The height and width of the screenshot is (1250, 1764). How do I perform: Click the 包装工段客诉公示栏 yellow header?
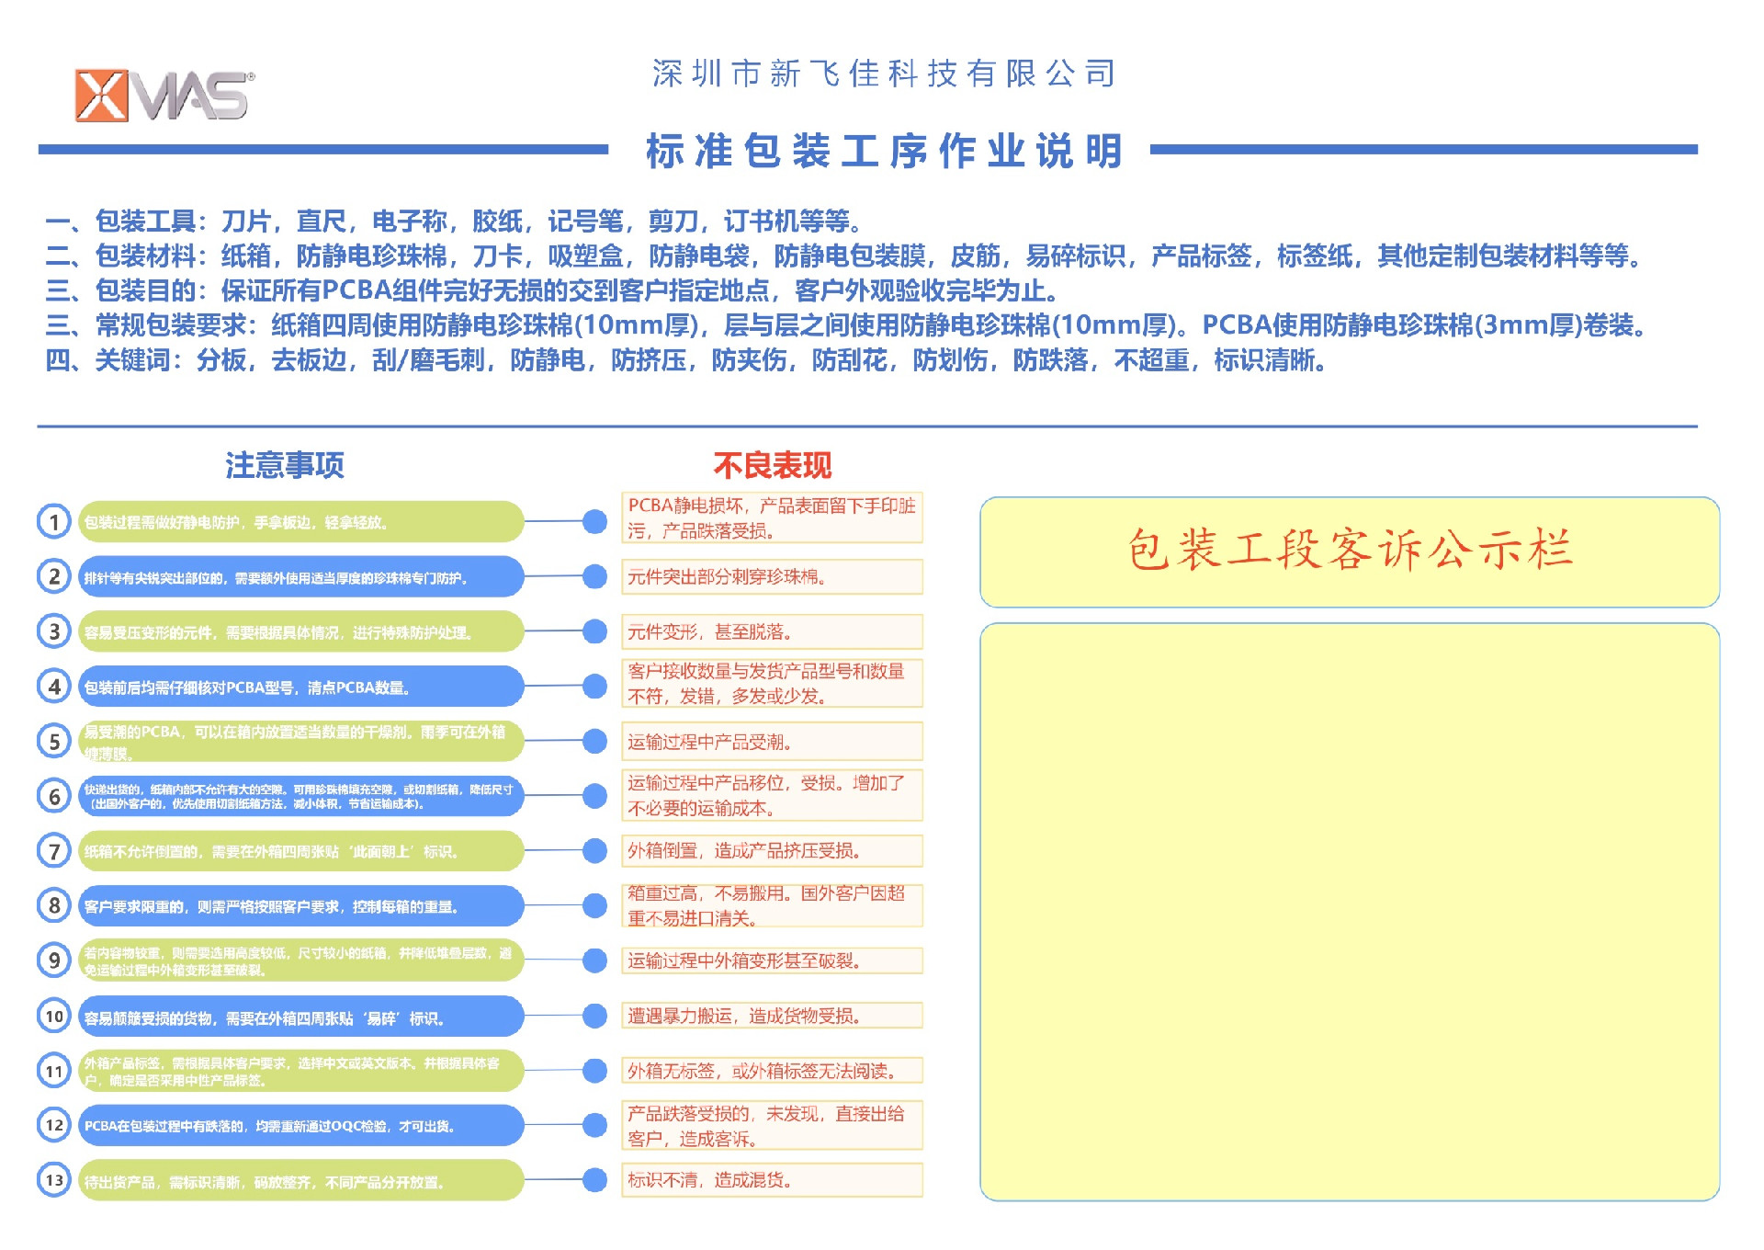[1349, 551]
